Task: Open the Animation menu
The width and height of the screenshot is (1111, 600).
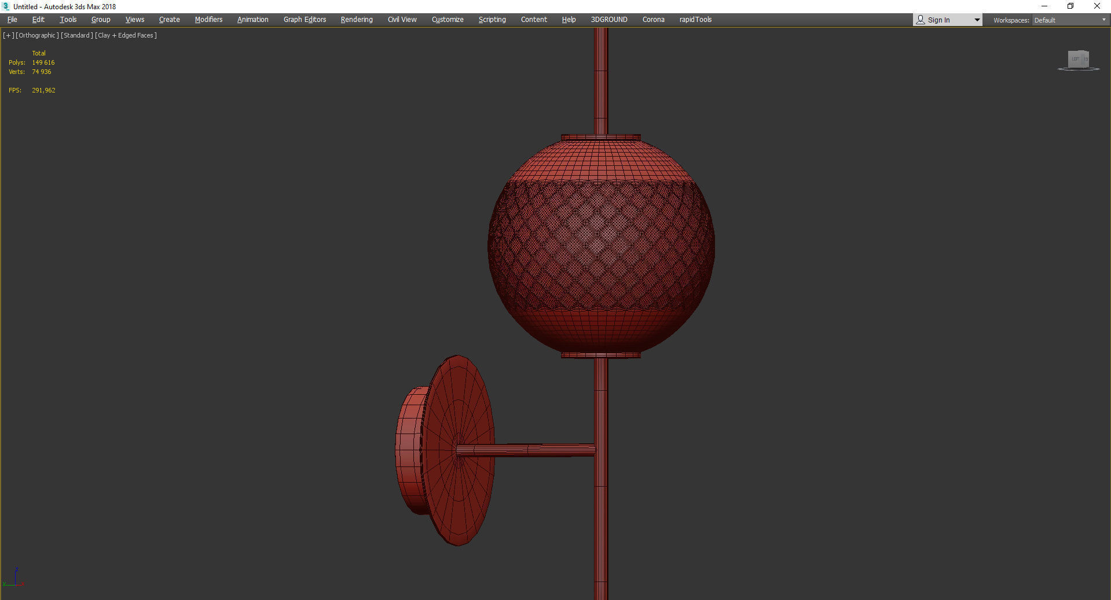Action: (x=253, y=20)
